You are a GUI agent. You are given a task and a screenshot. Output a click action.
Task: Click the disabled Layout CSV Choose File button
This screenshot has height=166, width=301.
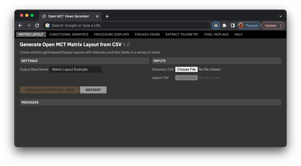186,78
